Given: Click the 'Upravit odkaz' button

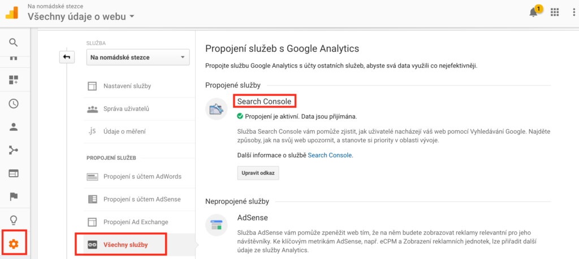Looking at the screenshot, I should pos(258,173).
